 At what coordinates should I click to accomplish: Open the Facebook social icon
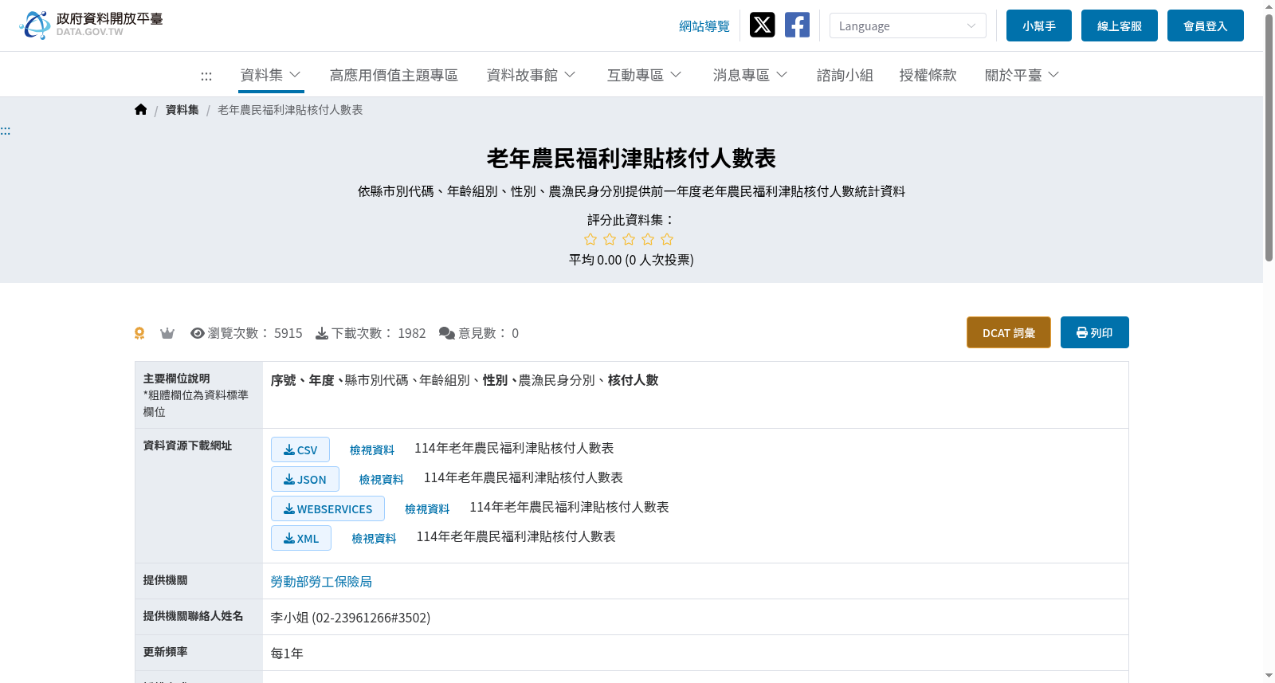pos(797,26)
